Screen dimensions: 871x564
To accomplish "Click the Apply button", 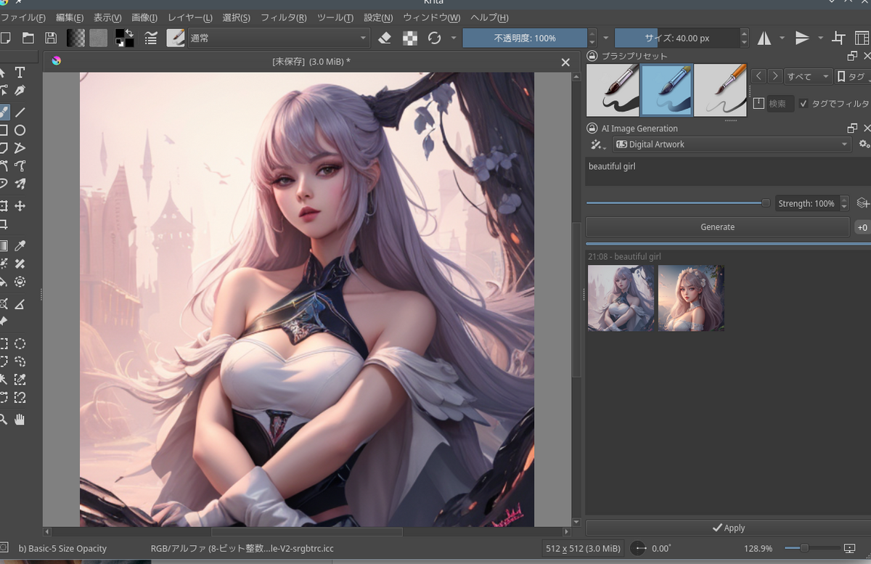I will tap(728, 528).
